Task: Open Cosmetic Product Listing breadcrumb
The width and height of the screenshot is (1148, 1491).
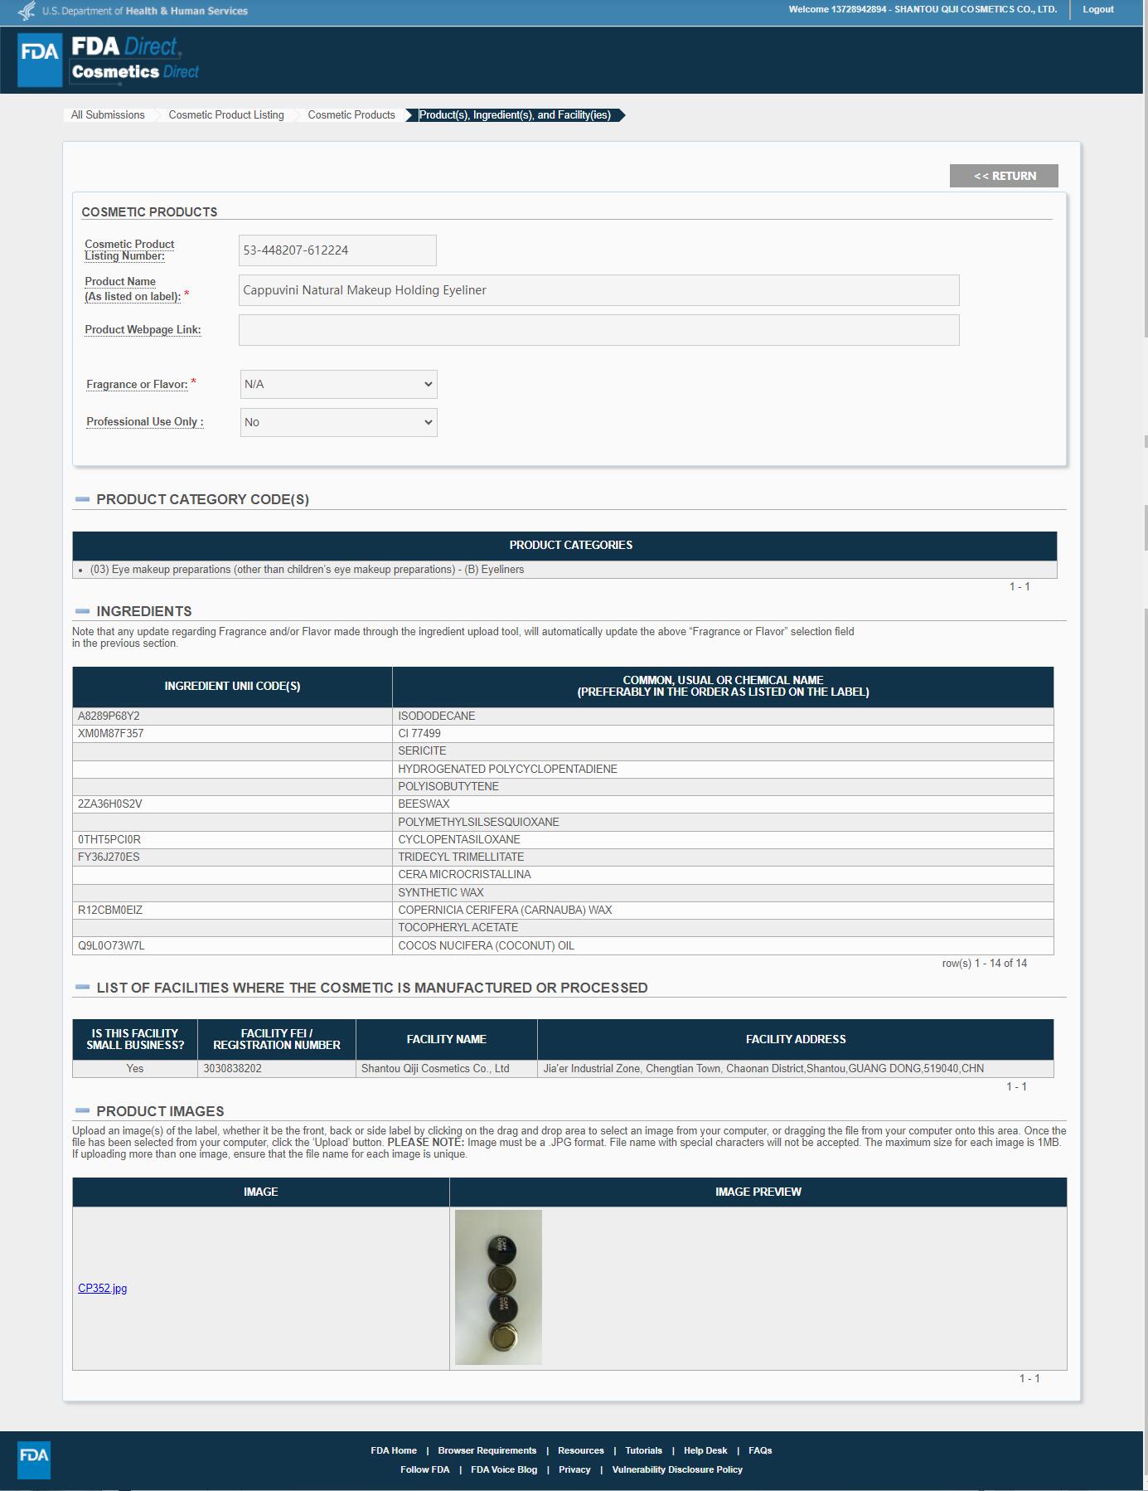Action: (x=226, y=115)
